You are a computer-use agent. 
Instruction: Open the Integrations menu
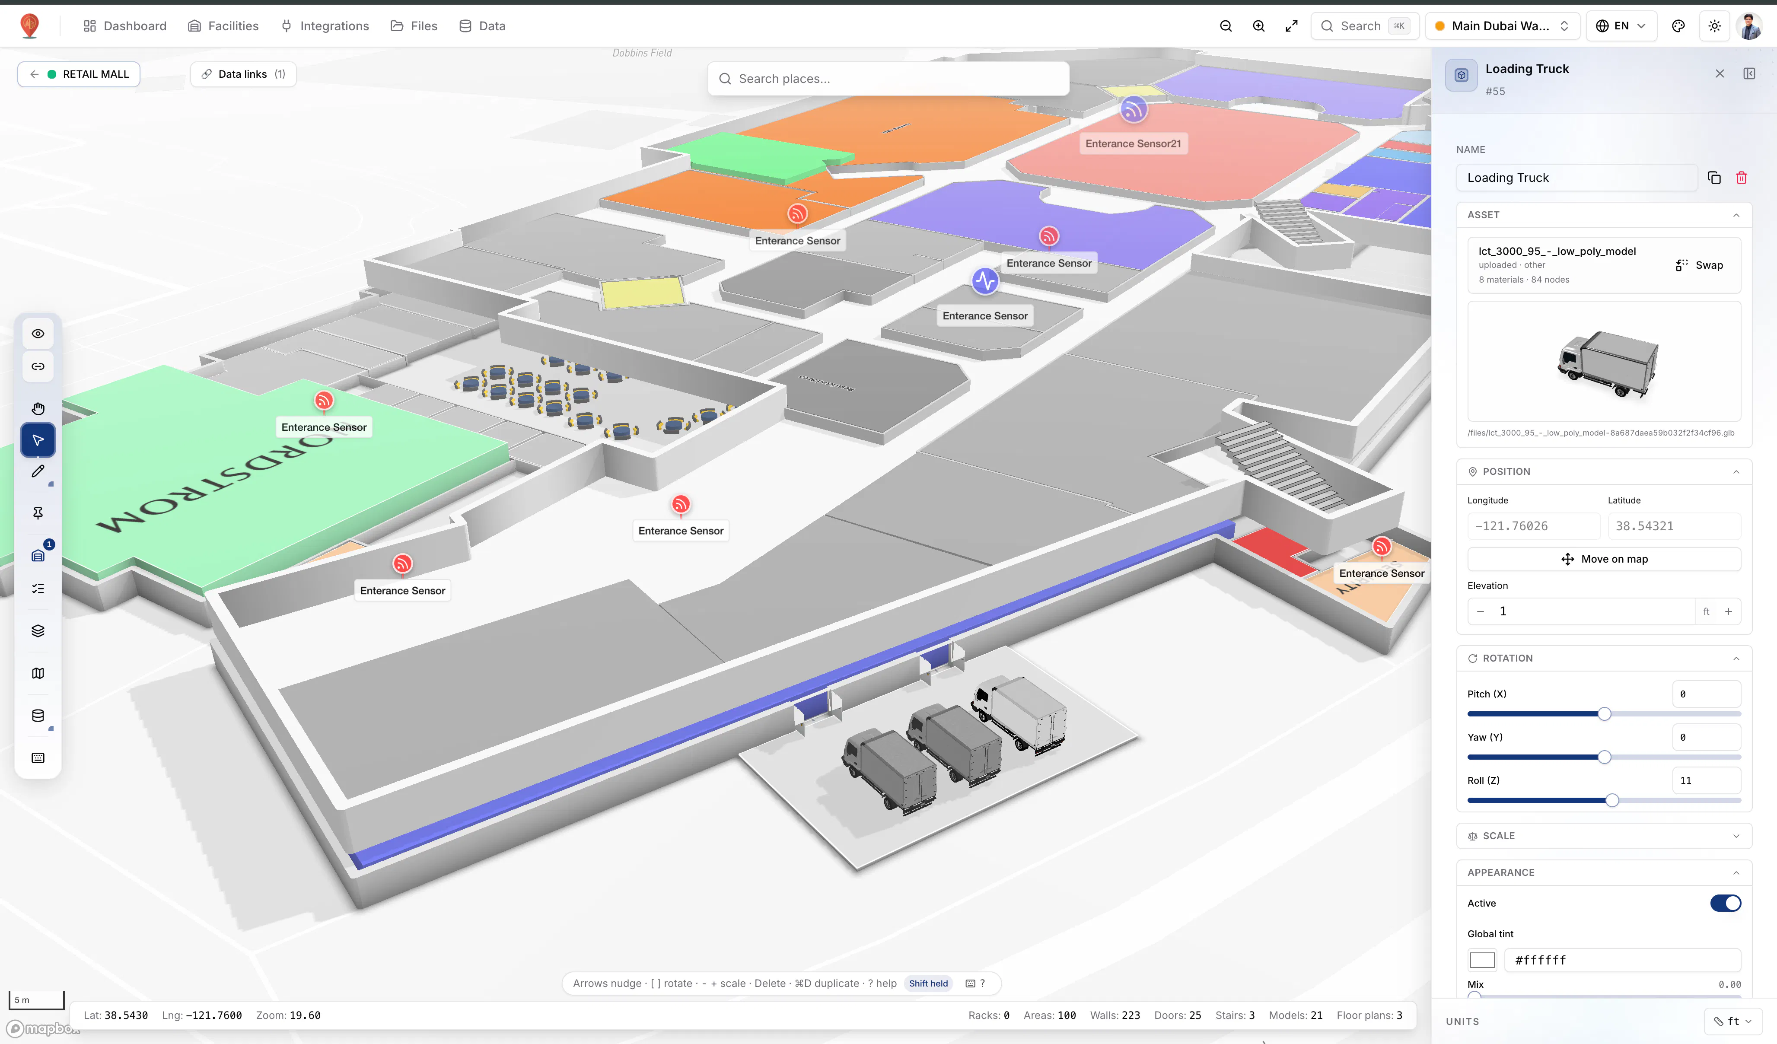tap(325, 26)
